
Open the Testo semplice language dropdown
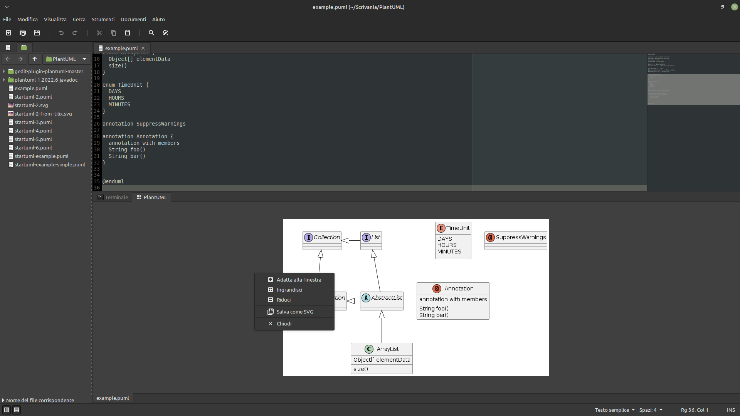tap(614, 410)
